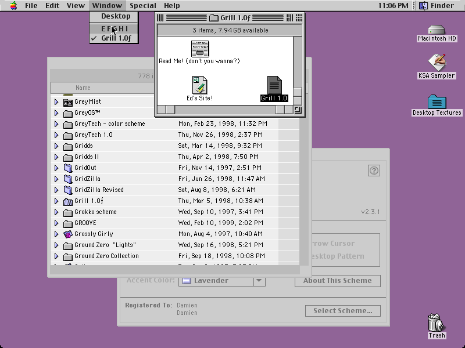Open the Accent Color Lavender dropdown
465x348 pixels.
click(x=222, y=281)
